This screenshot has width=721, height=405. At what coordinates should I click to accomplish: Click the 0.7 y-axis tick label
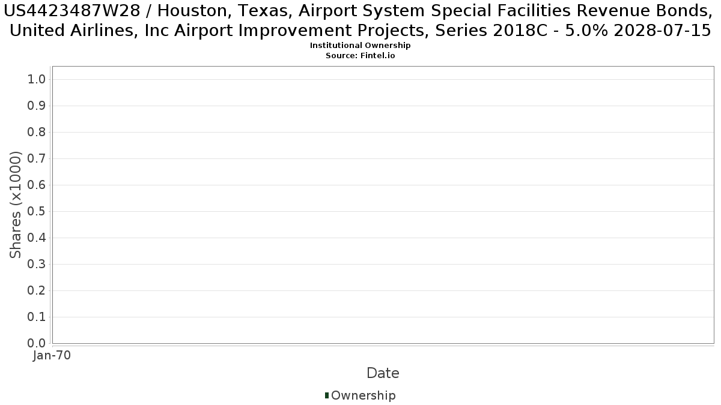(x=37, y=159)
